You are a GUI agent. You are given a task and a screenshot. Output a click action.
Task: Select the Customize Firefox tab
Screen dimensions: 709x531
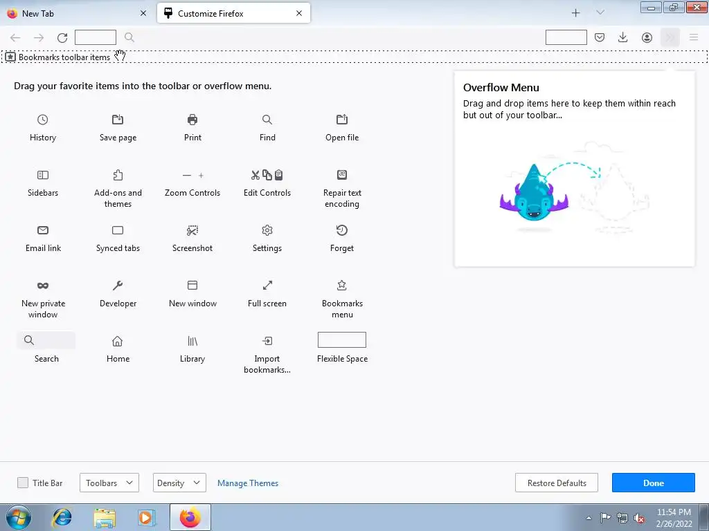coord(234,14)
